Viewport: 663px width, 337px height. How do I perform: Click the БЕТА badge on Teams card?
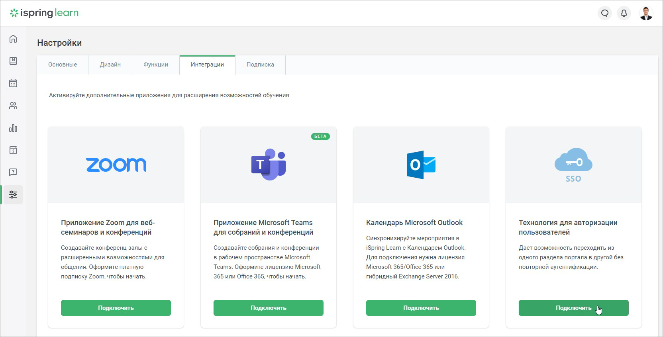[320, 136]
